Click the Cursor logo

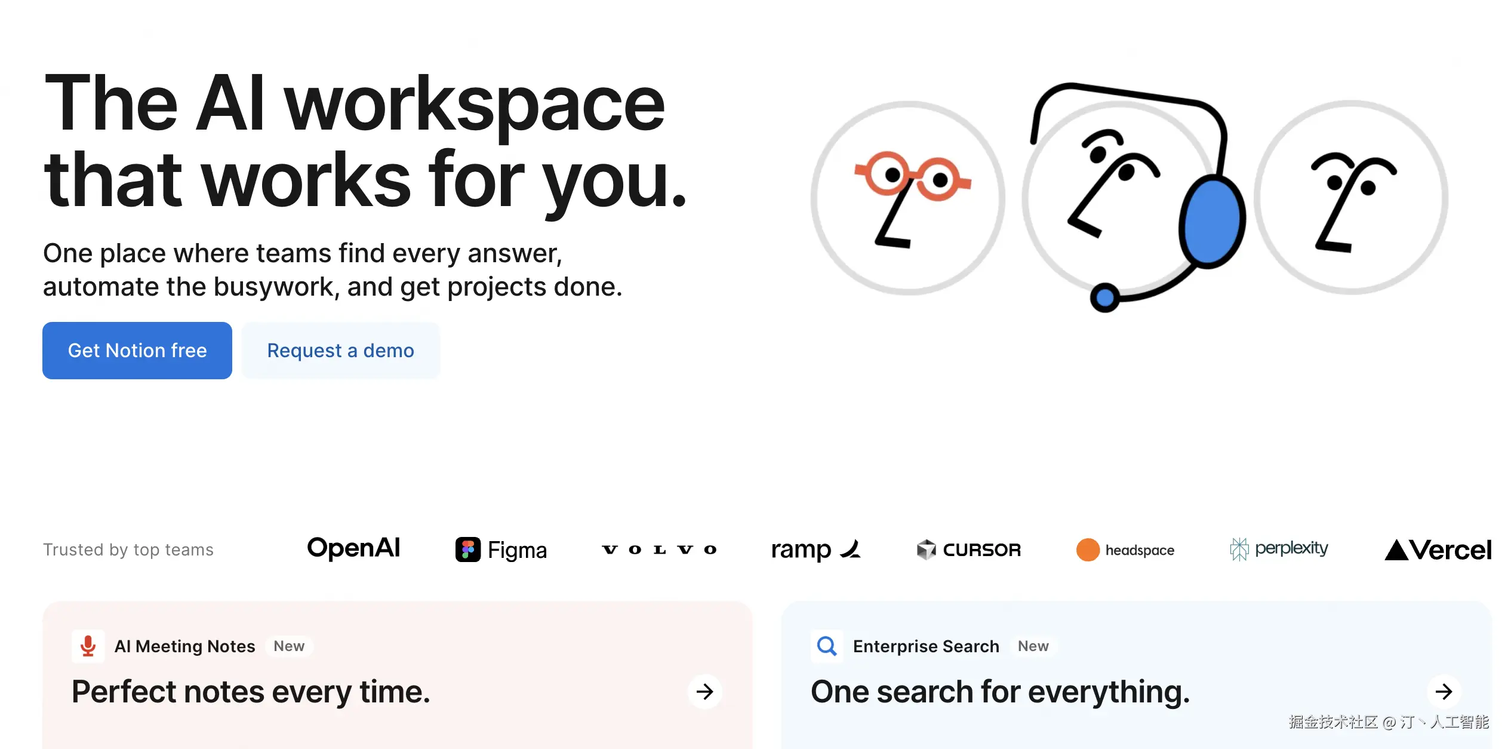point(969,550)
